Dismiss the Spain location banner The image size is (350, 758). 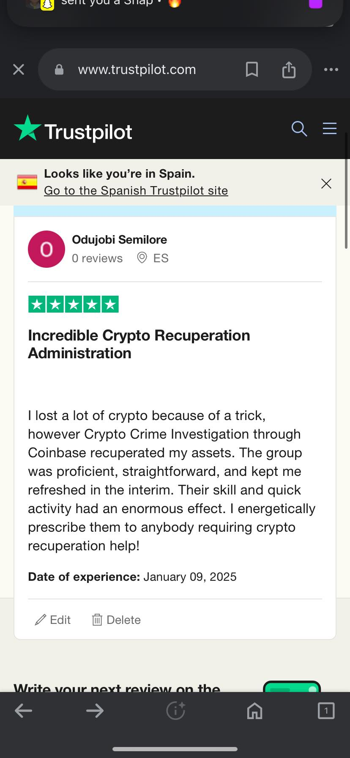pyautogui.click(x=326, y=183)
